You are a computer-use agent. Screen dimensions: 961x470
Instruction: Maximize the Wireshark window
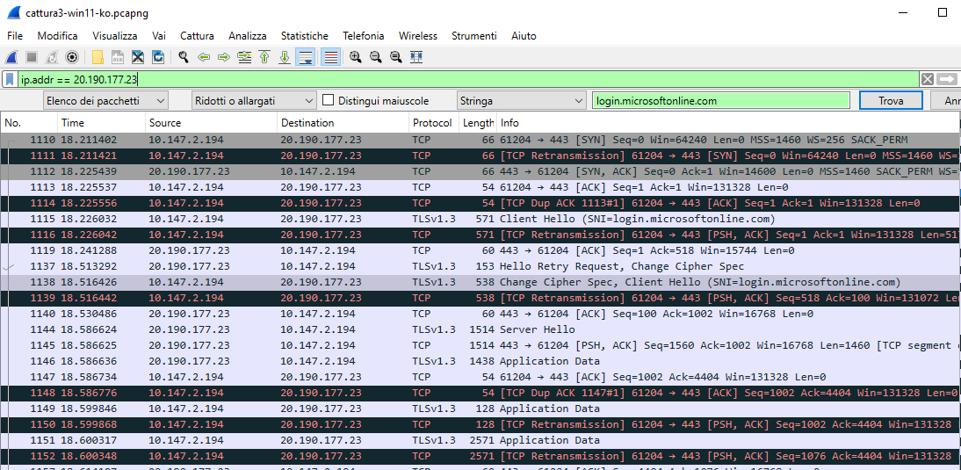pos(943,12)
